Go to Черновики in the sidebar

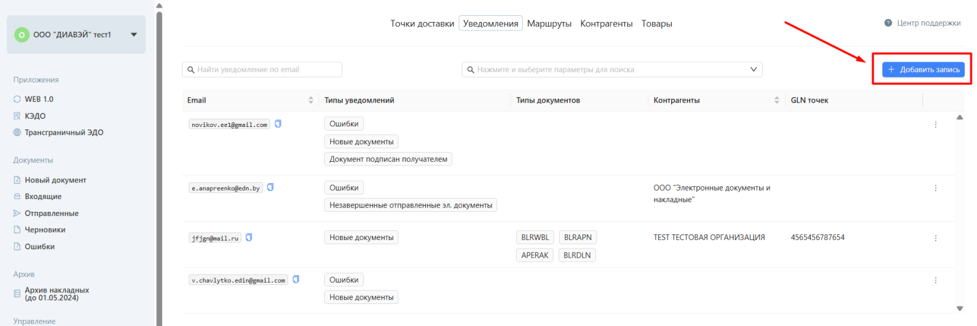45,230
